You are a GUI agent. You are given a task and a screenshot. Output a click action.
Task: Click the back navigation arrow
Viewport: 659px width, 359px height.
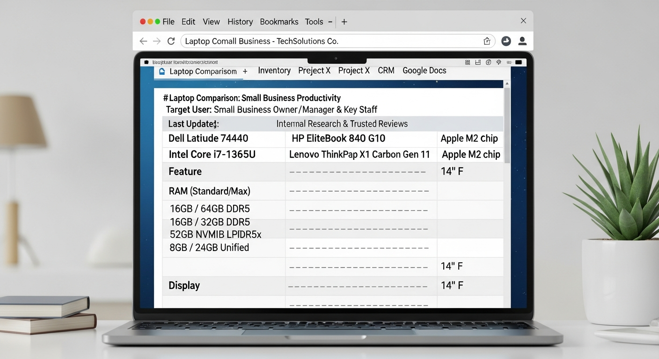[143, 41]
